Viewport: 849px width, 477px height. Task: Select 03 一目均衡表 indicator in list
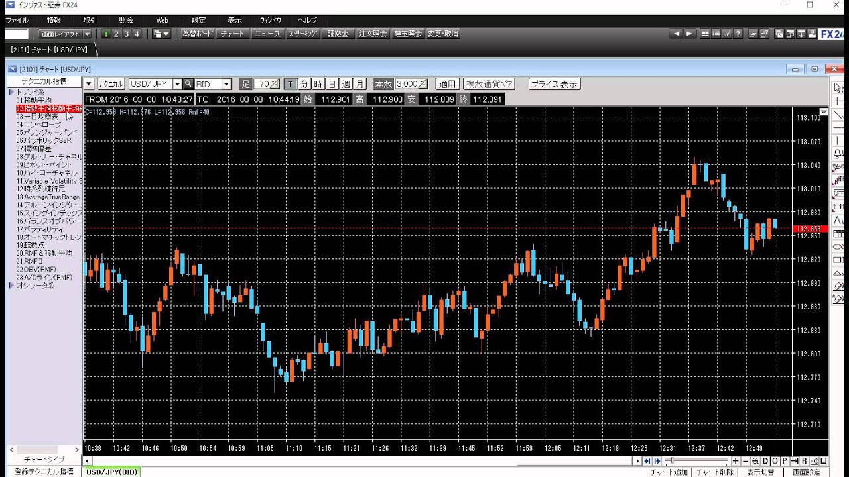[x=37, y=117]
